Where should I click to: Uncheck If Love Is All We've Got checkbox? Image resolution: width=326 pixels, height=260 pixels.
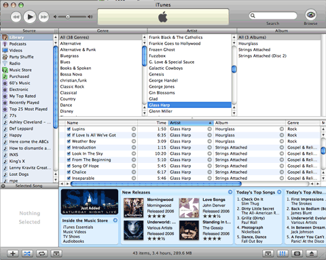coord(69,135)
